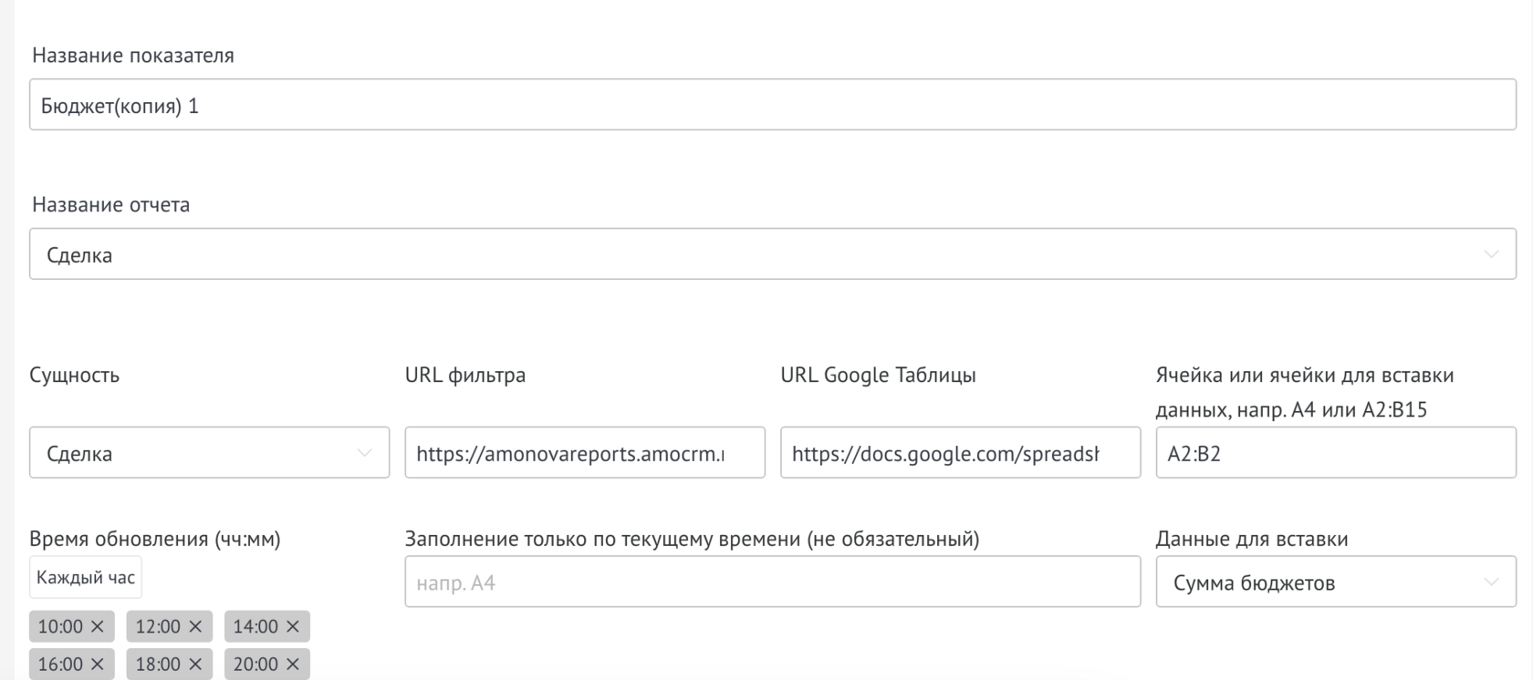The height and width of the screenshot is (680, 1533).
Task: Click the Сумма бюджетов chevron arrow
Action: pyautogui.click(x=1491, y=582)
